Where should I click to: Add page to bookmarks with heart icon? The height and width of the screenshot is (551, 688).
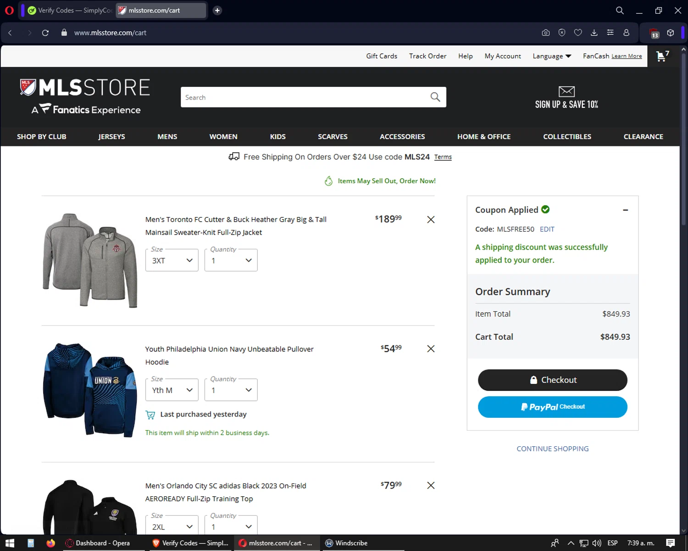578,33
